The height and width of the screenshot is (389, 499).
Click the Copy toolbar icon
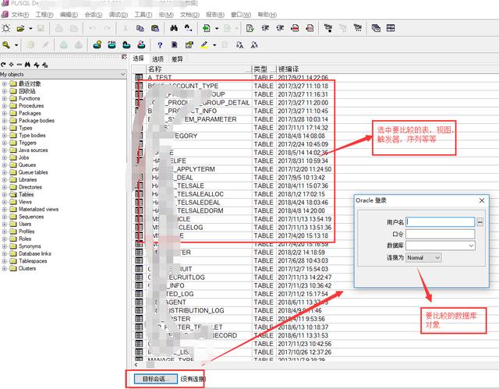[140, 28]
